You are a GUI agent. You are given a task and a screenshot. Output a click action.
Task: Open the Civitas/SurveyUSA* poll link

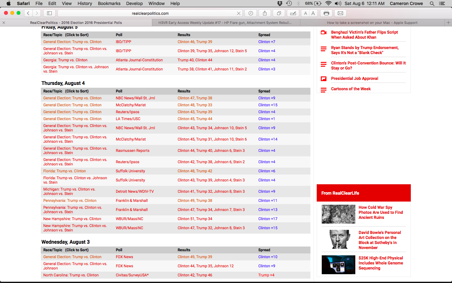[132, 275]
